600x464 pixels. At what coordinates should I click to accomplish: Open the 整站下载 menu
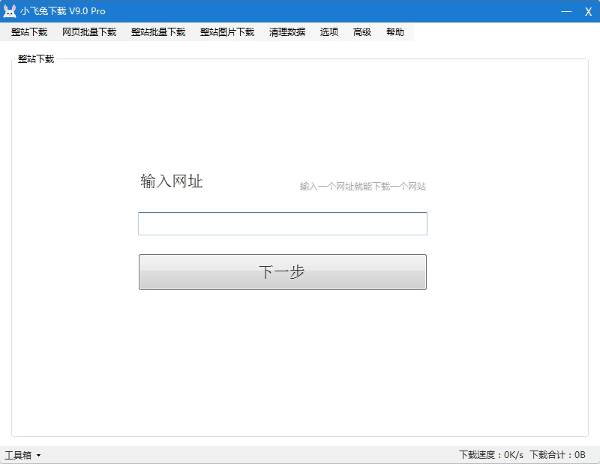click(29, 32)
